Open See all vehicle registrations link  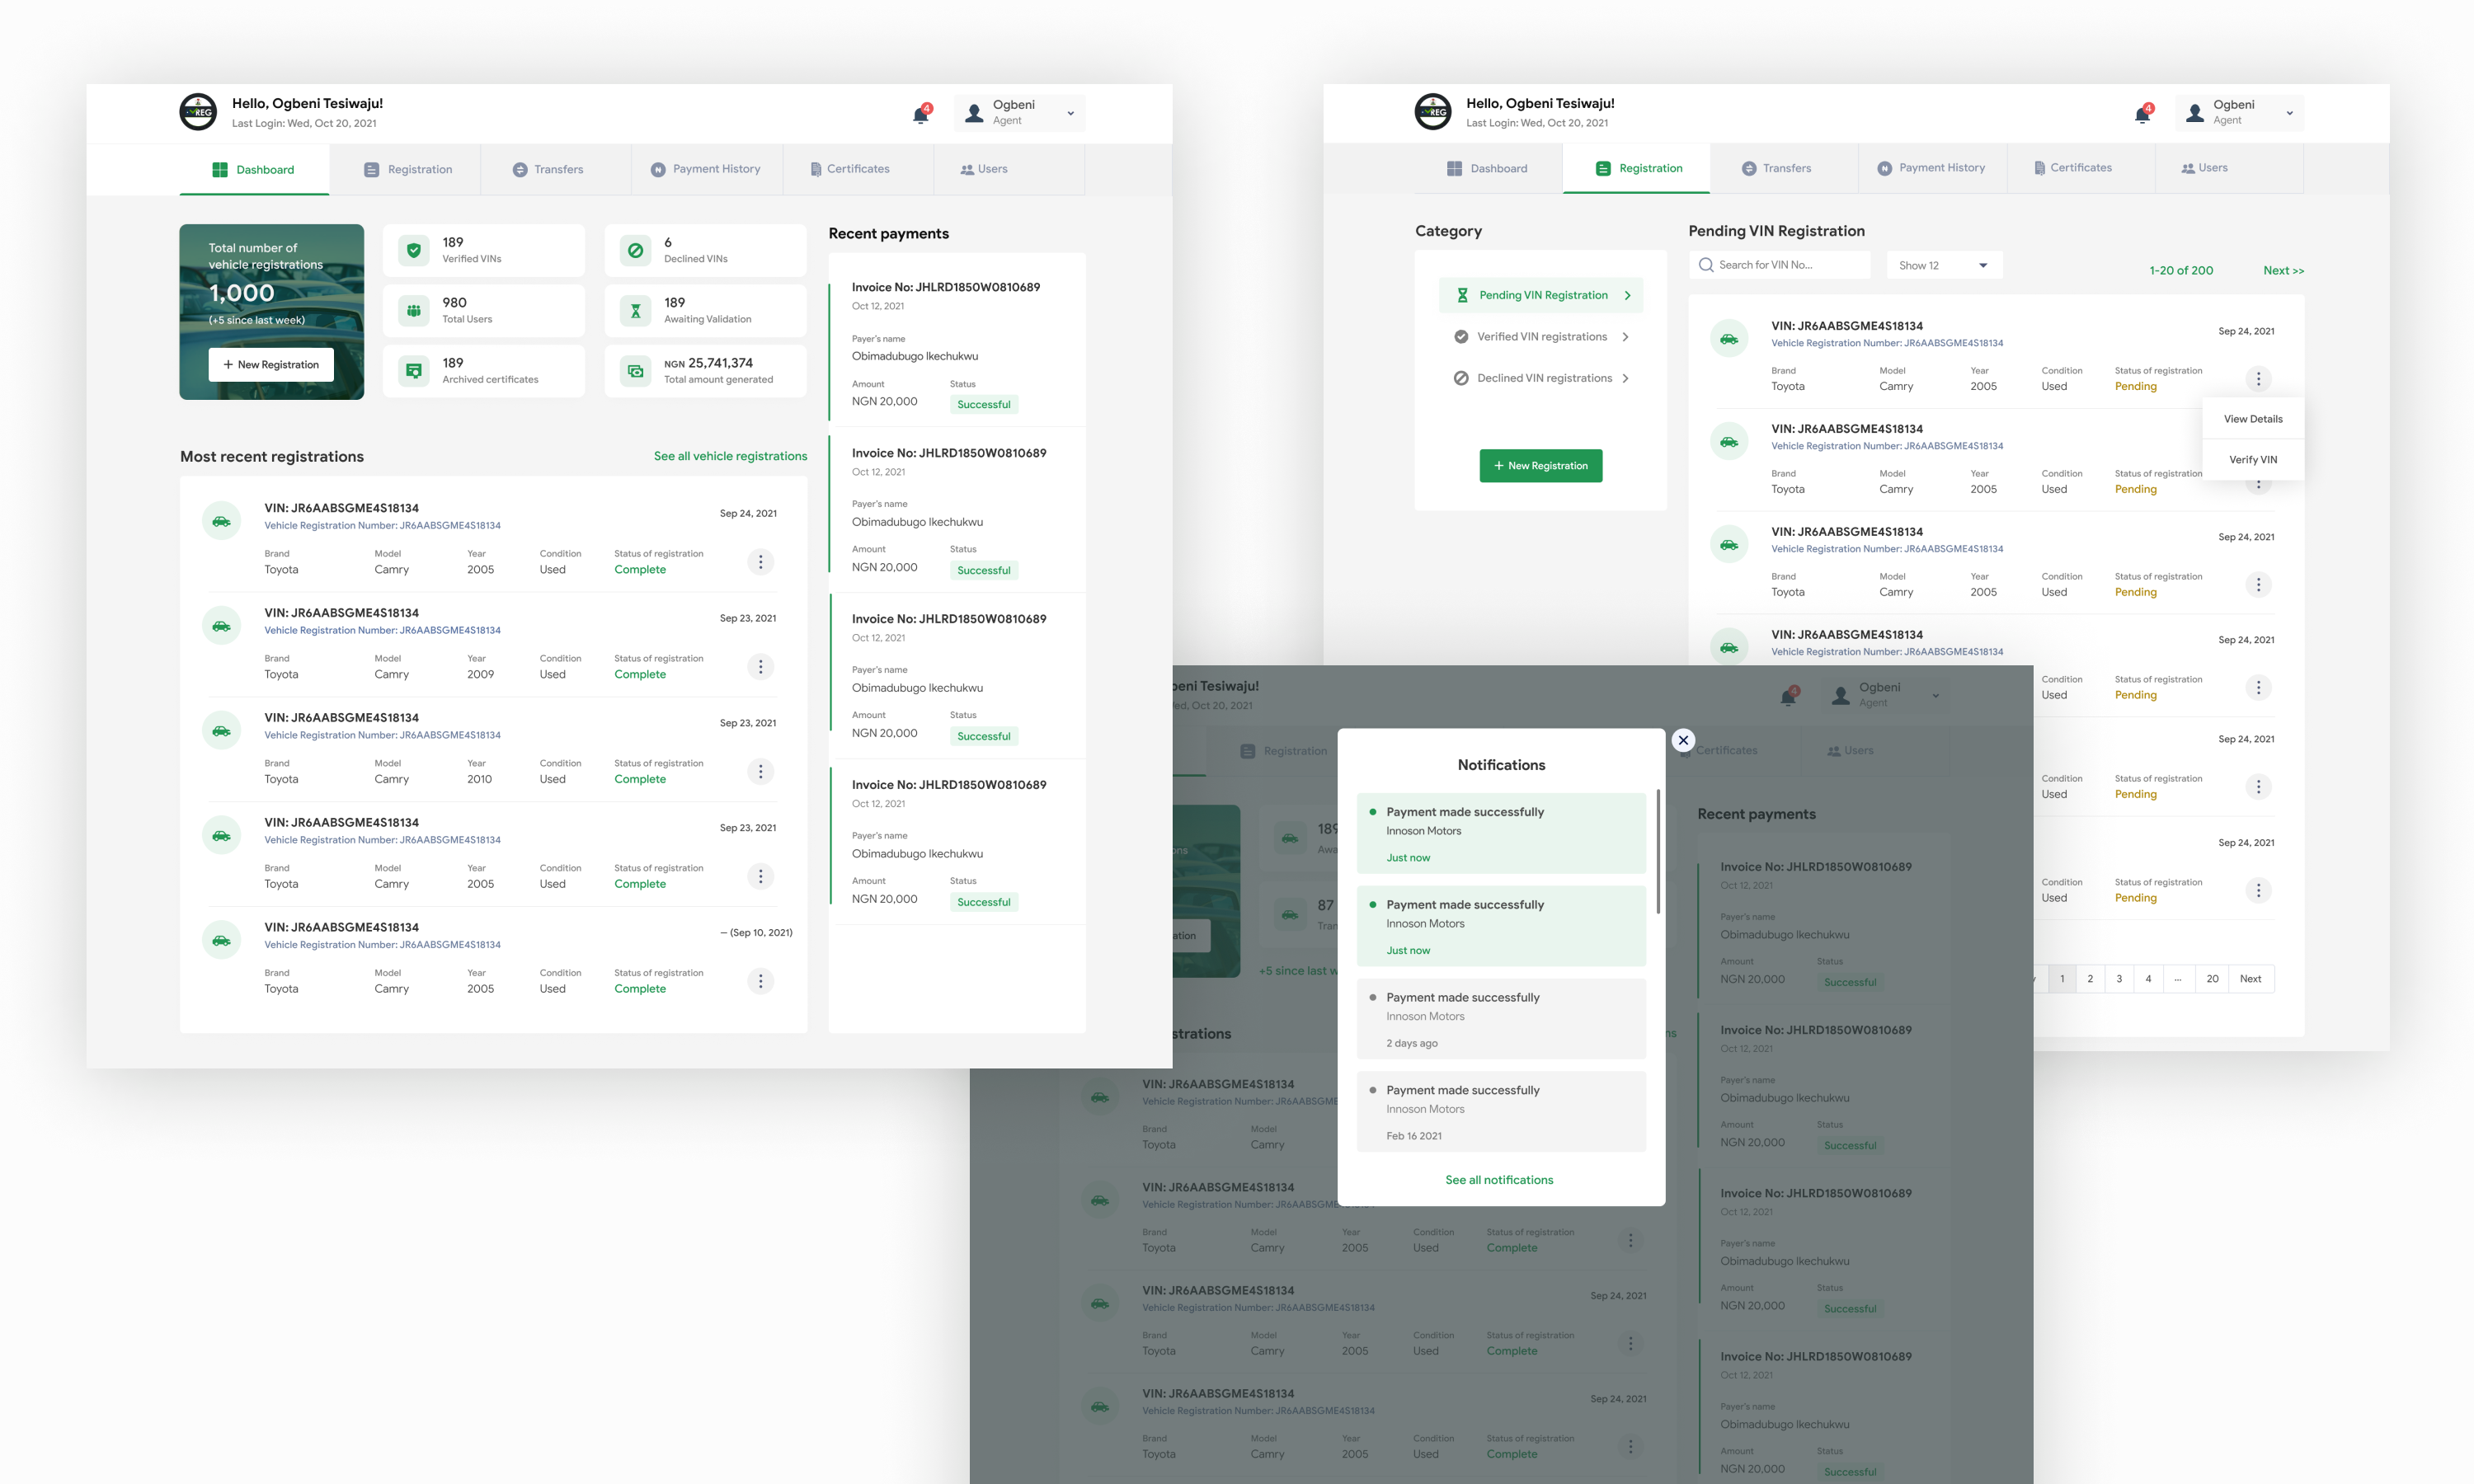pos(730,456)
